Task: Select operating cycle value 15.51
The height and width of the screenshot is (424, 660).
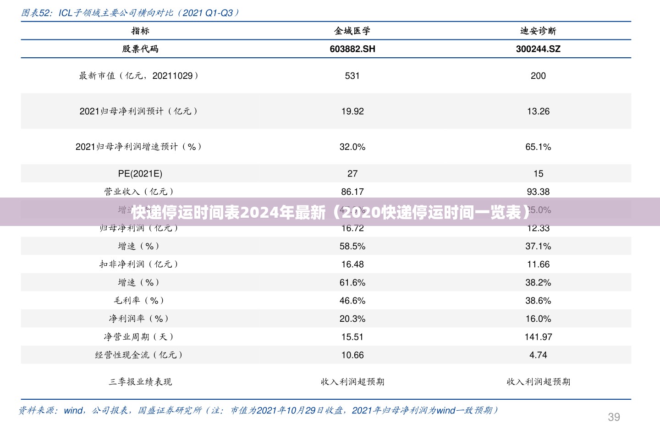Action: point(352,337)
